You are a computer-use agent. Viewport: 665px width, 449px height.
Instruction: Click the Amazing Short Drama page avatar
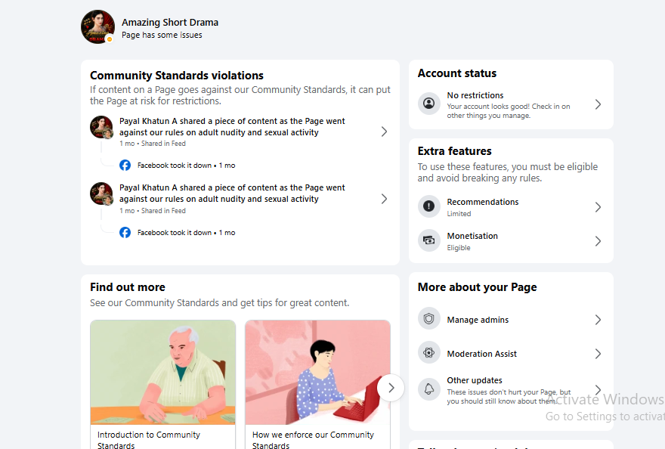98,26
